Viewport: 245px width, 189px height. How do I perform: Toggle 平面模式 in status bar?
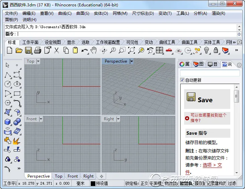tap(156, 183)
